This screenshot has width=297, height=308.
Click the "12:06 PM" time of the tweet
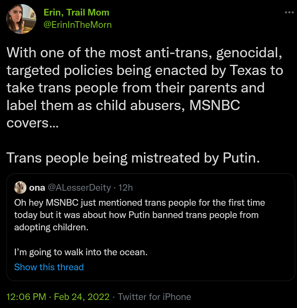coord(26,297)
